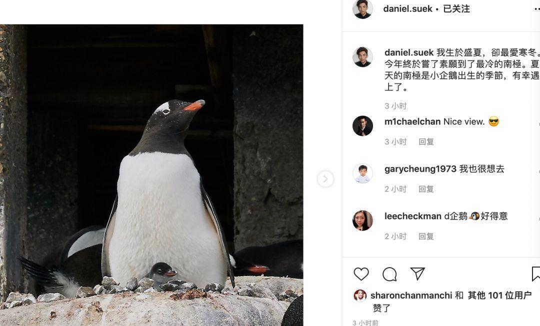The width and height of the screenshot is (540, 326).
Task: View m1chaelchan profile picture
Action: (362, 126)
